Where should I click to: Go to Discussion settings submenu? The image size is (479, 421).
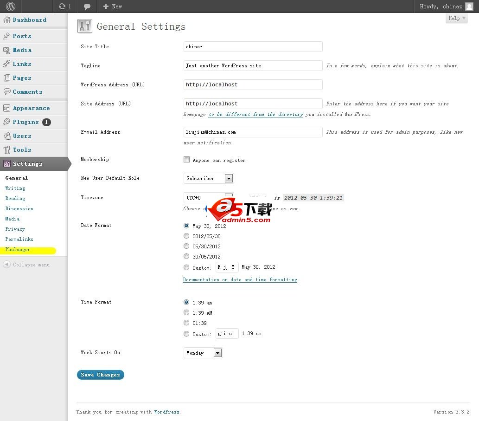[19, 209]
